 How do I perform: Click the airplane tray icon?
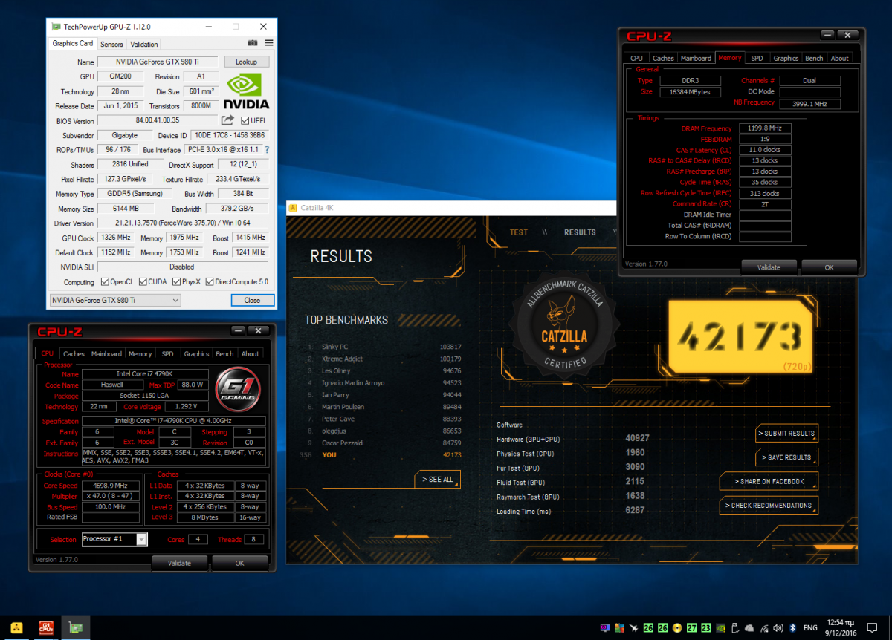(633, 628)
